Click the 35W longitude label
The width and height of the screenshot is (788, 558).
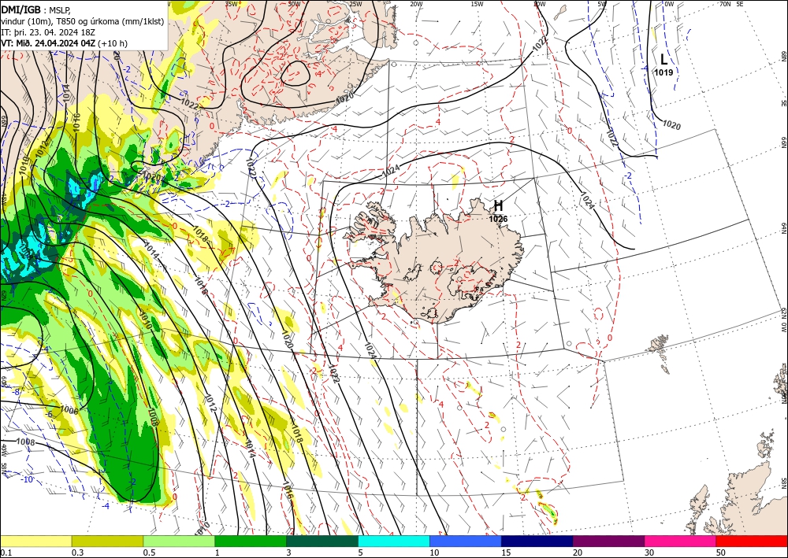click(x=231, y=4)
